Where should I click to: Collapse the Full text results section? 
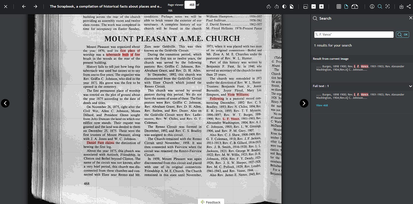point(410,86)
